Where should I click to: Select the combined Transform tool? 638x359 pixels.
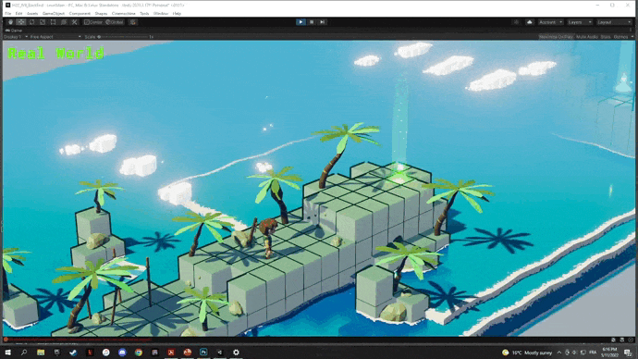click(x=64, y=22)
